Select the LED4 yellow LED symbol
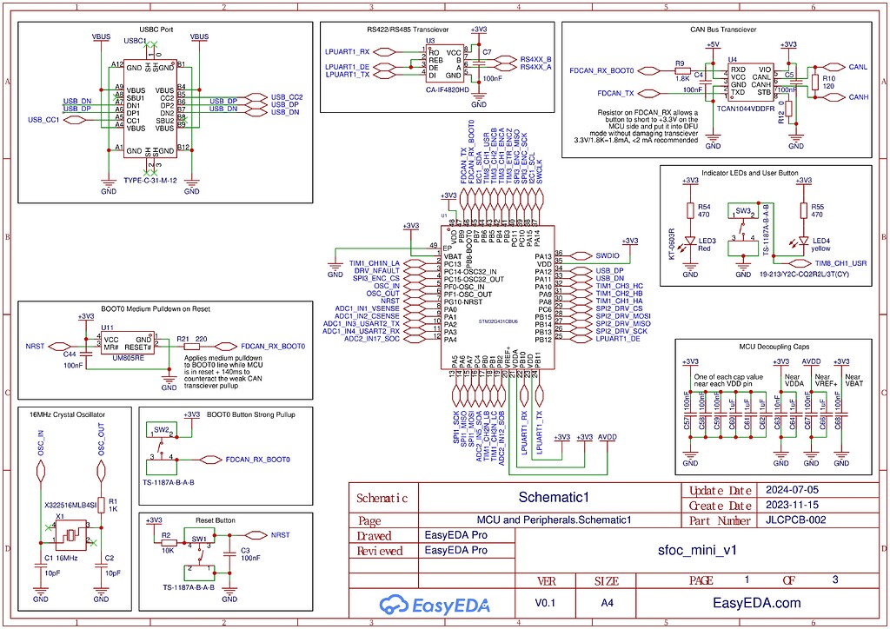The width and height of the screenshot is (890, 629). pyautogui.click(x=803, y=242)
